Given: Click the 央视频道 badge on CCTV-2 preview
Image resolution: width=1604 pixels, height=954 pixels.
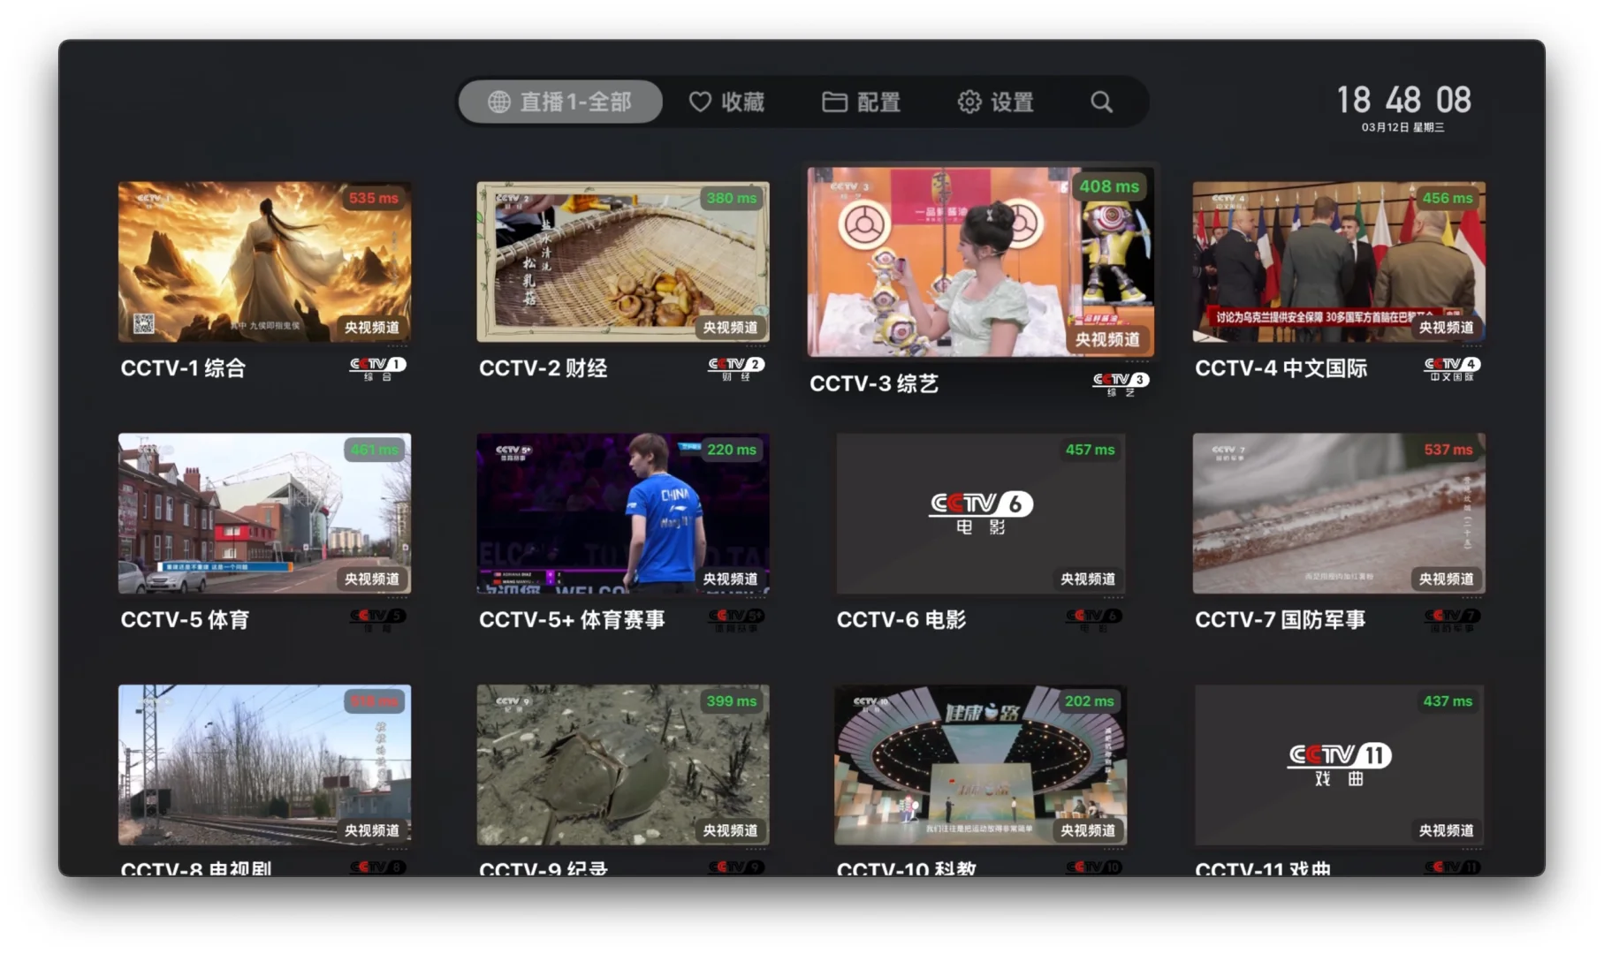Looking at the screenshot, I should [732, 327].
